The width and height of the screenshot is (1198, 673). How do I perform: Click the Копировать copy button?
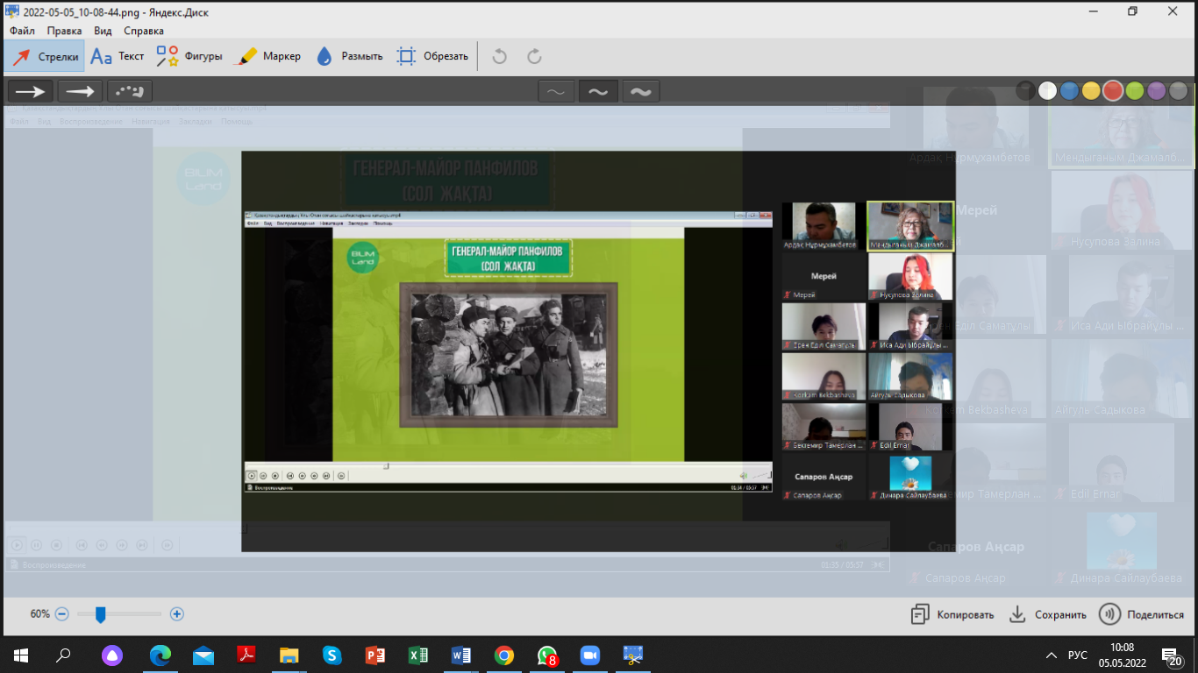point(952,614)
